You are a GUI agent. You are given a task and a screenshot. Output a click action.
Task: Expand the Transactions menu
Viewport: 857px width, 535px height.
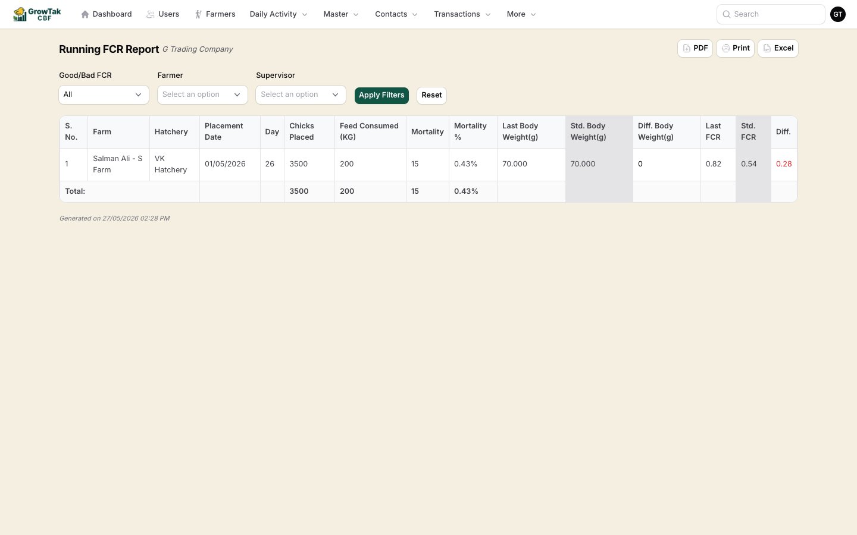462,14
